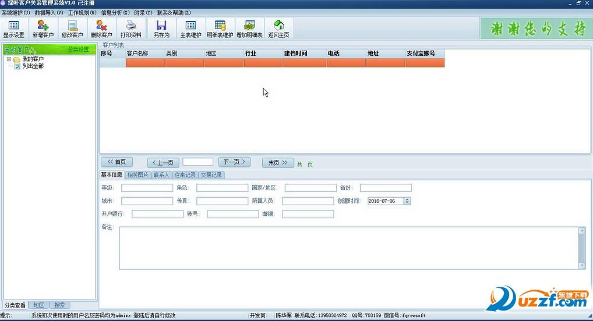593x321 pixels.
Task: Switch to the 往来记录 tab
Action: pos(185,175)
